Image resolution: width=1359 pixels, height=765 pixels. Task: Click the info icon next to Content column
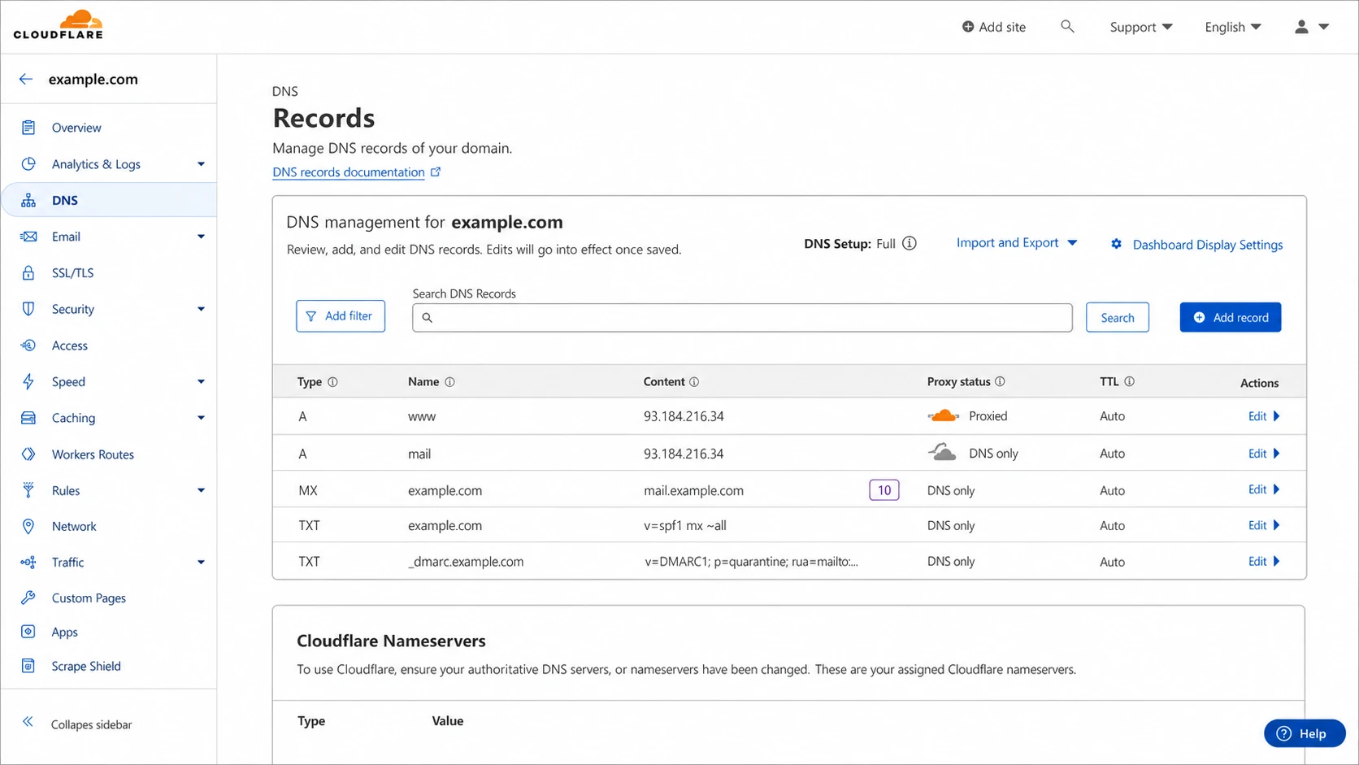pos(694,381)
